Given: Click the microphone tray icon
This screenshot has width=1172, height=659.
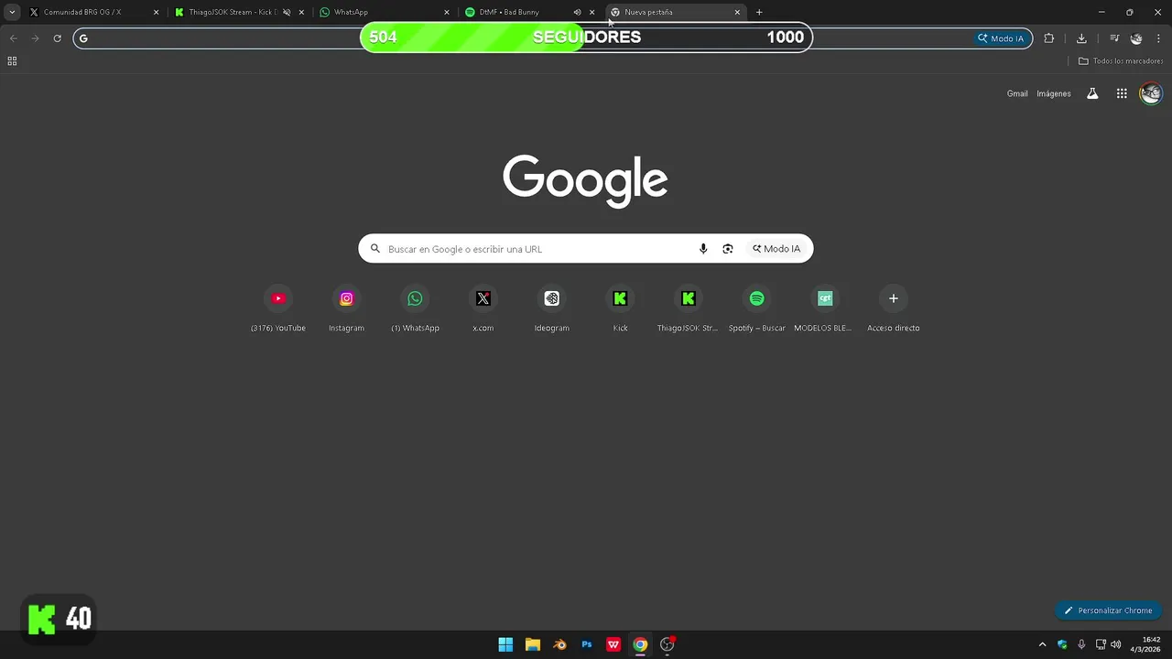Looking at the screenshot, I should pos(1081,644).
